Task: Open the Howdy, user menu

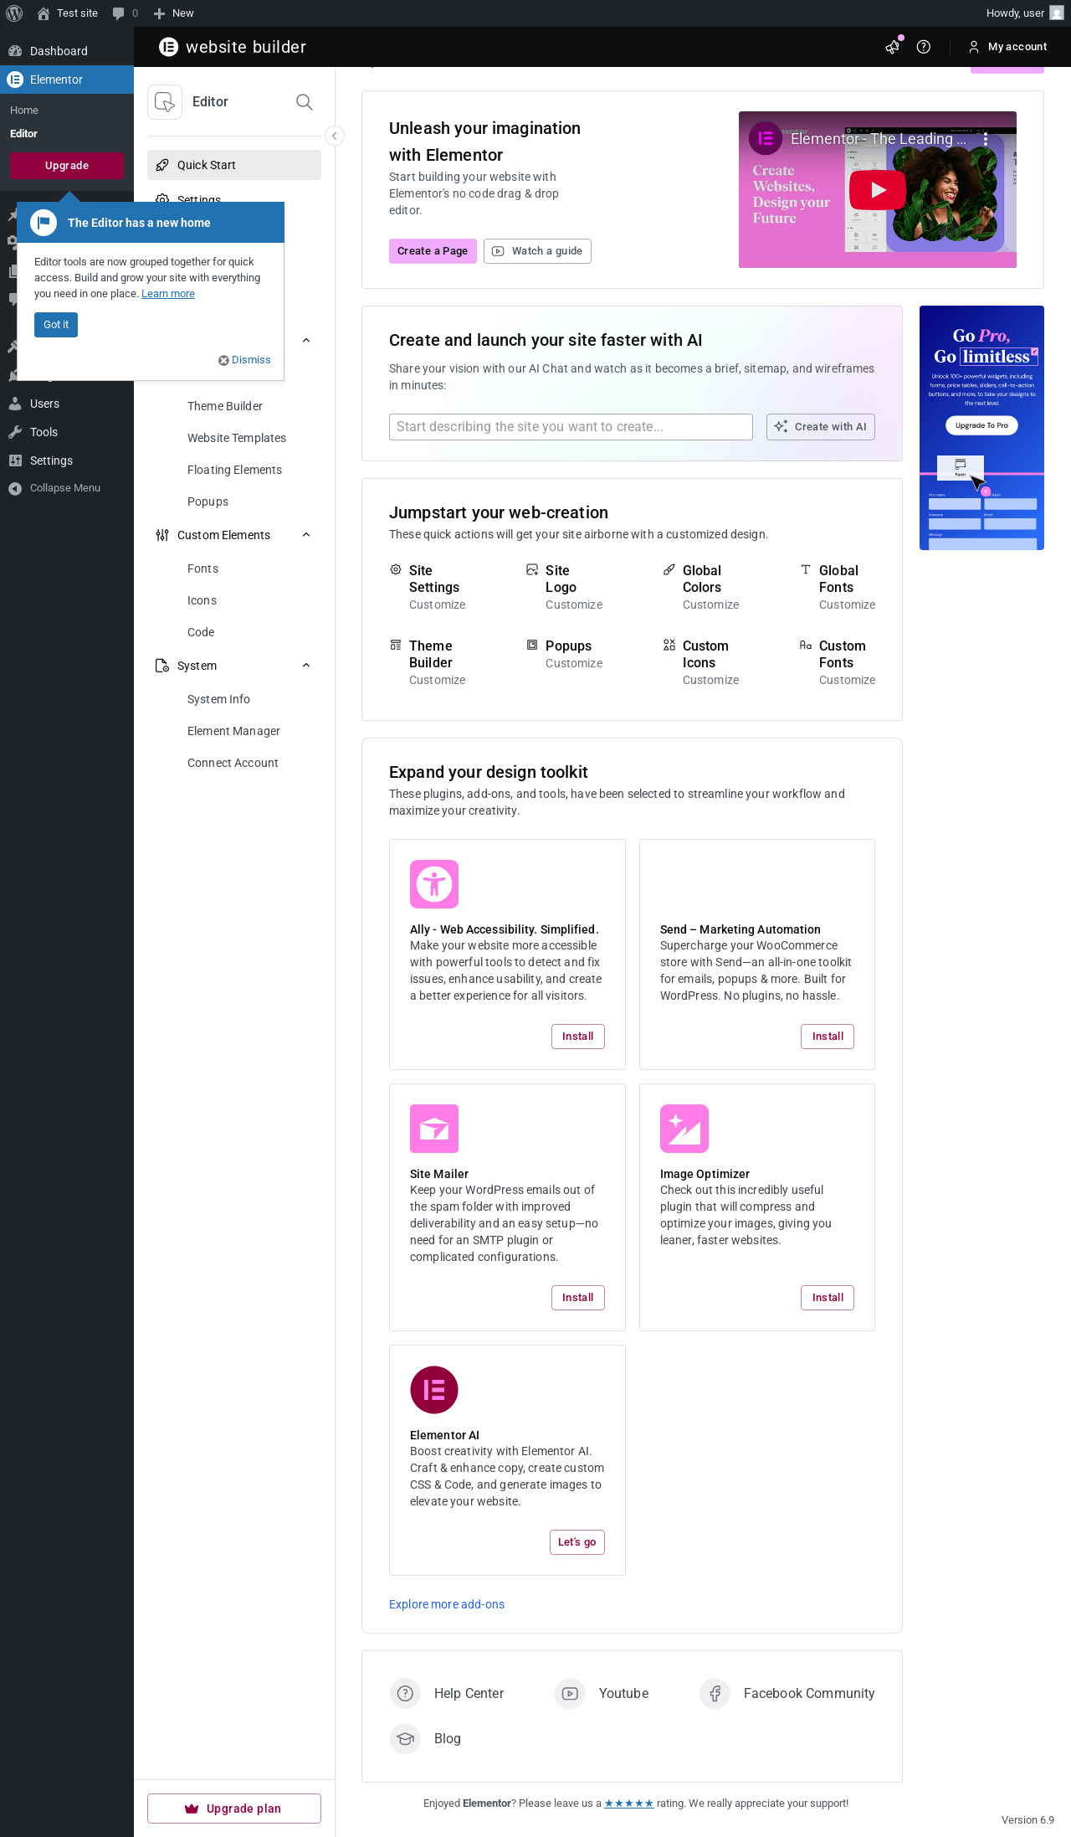Action: [x=1025, y=13]
